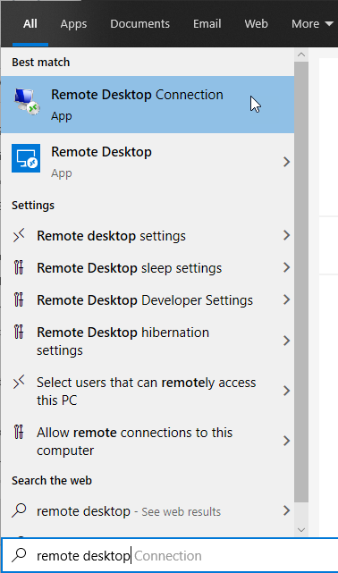Click the Allow remote connections icon
The image size is (338, 573).
coord(19,432)
